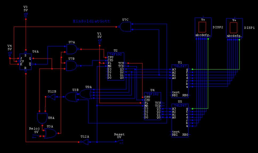Click the U8A AND gate

[42, 118]
